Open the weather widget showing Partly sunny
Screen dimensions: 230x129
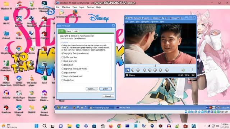tap(9, 126)
